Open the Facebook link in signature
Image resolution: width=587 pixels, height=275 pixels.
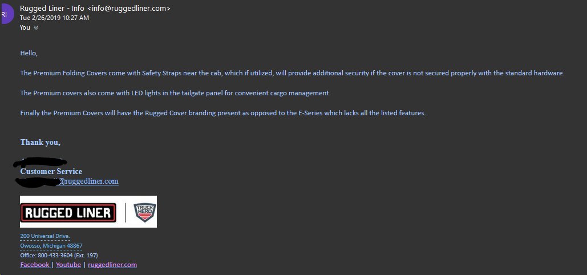point(35,265)
